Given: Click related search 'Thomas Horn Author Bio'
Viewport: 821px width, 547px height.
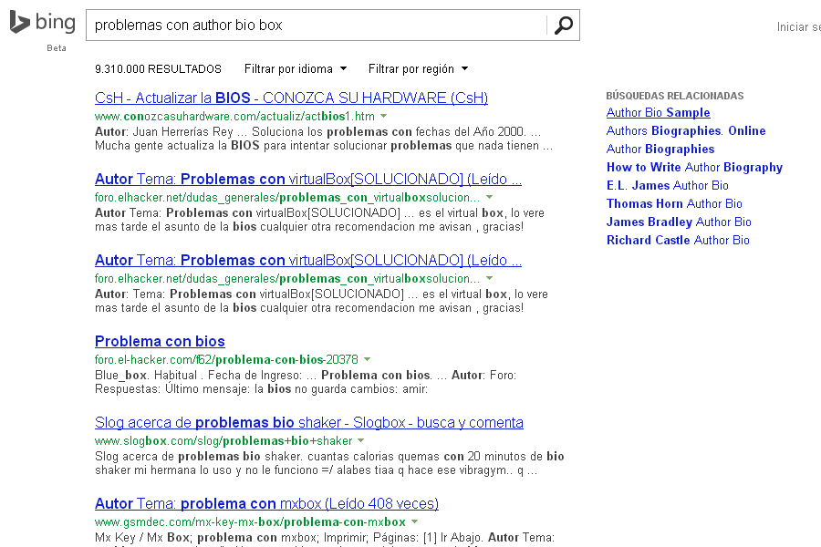Looking at the screenshot, I should [674, 203].
